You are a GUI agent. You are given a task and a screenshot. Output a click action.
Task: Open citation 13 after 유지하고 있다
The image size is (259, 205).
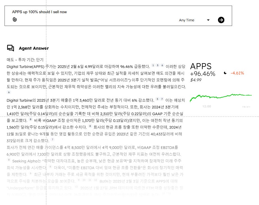click(x=76, y=187)
